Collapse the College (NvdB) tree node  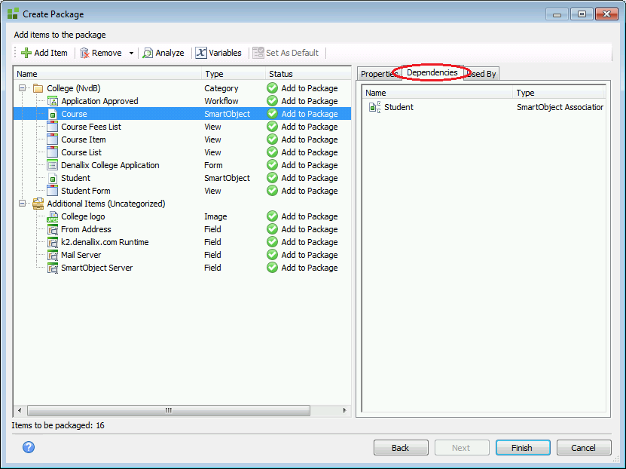(x=23, y=88)
